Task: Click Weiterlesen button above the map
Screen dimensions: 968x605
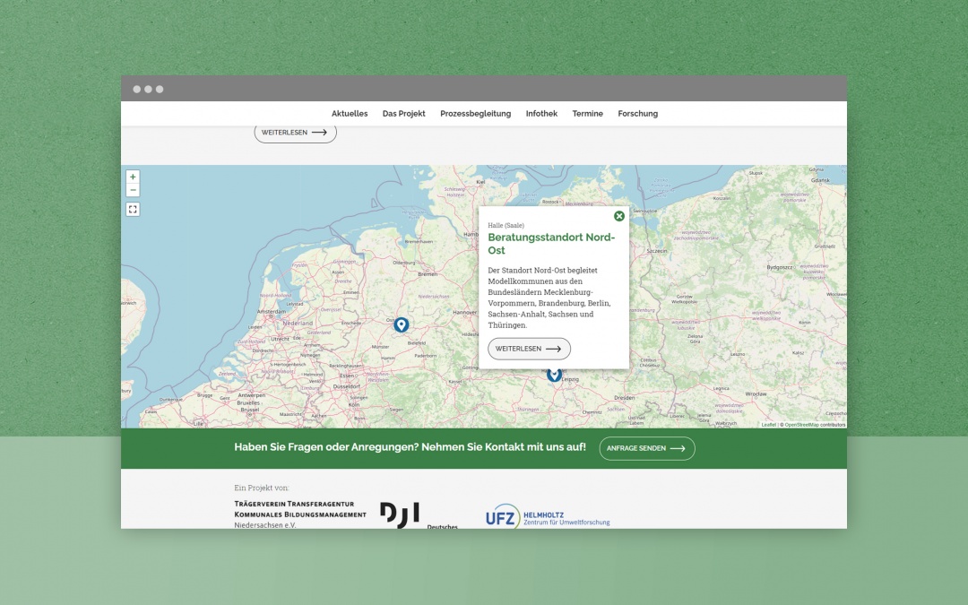Action: tap(295, 133)
